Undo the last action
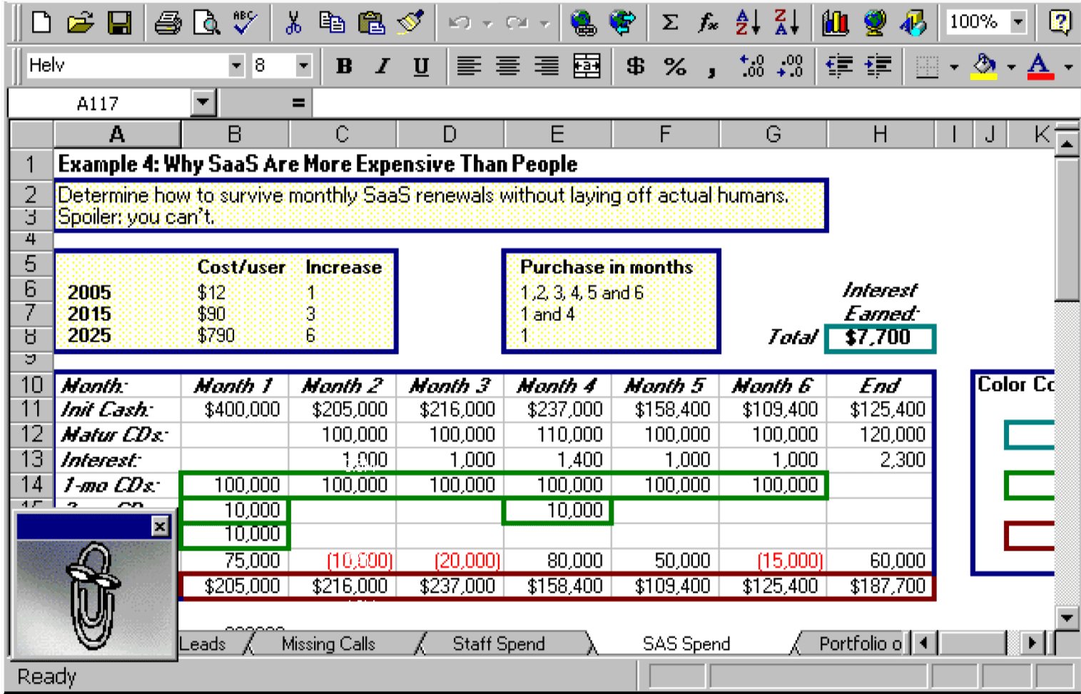 coord(460,23)
